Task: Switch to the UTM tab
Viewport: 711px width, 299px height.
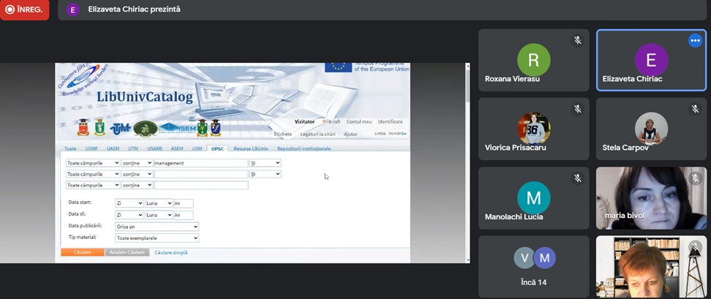Action: tap(133, 148)
